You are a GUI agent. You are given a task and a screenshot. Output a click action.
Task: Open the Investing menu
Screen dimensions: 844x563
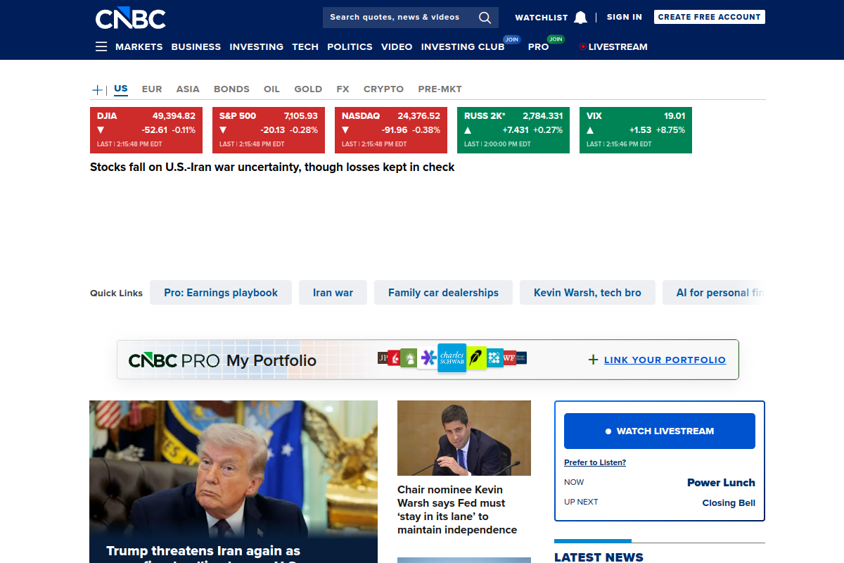pyautogui.click(x=257, y=47)
